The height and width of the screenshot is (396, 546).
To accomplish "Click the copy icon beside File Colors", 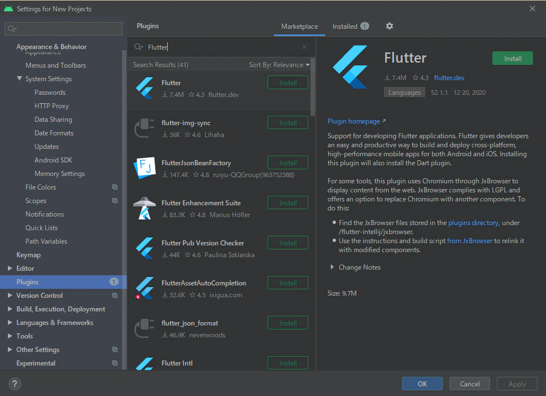I will (115, 187).
